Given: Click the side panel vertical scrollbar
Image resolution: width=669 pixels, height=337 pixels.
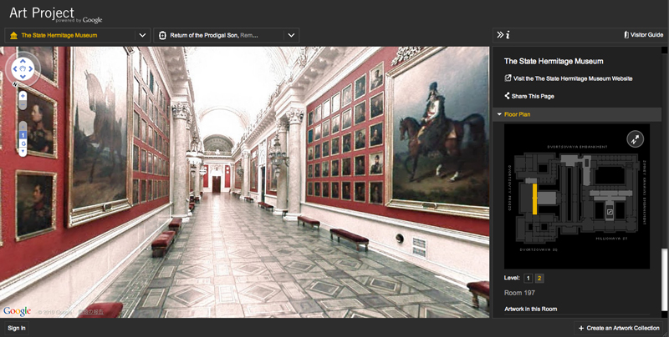Looking at the screenshot, I should pos(665,250).
